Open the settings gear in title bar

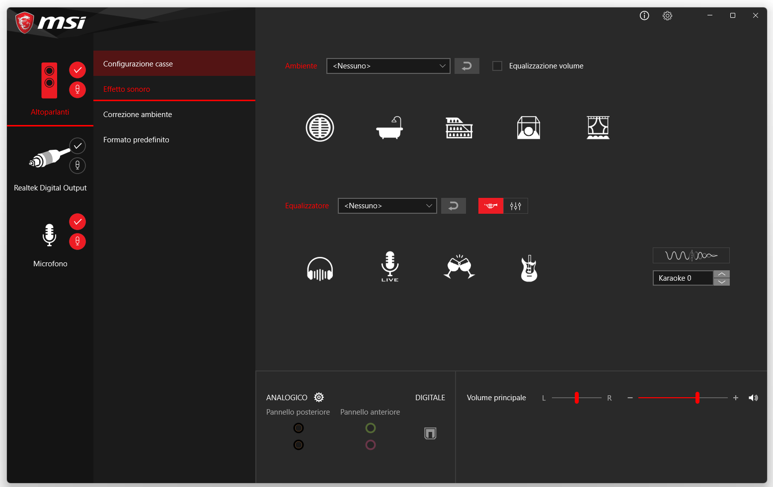pyautogui.click(x=667, y=15)
